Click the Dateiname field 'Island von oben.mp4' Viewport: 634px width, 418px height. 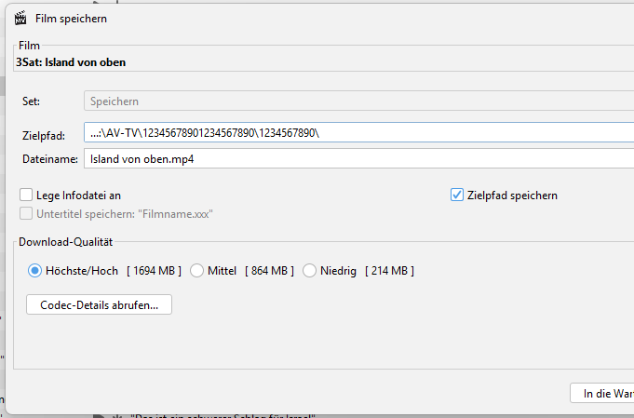point(358,159)
